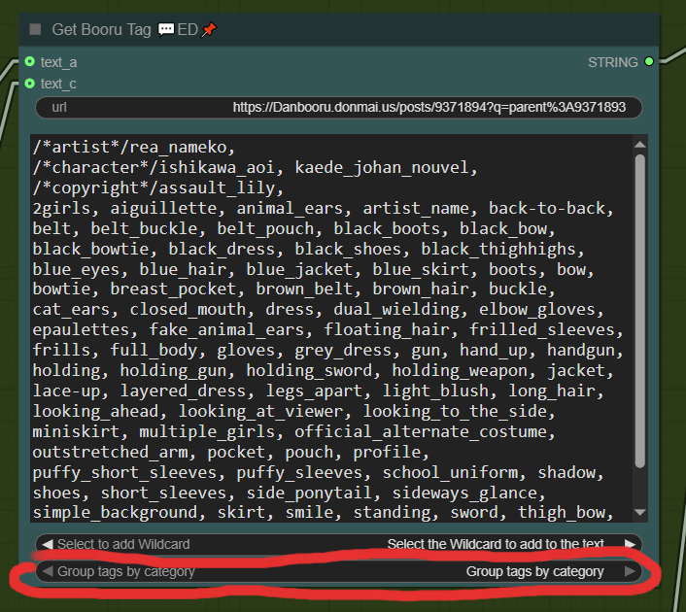The width and height of the screenshot is (686, 612).
Task: Click the outstretched_arm tag
Action: tap(110, 453)
